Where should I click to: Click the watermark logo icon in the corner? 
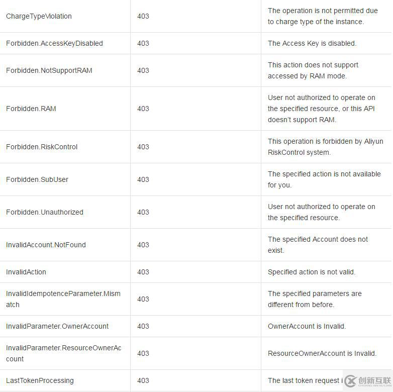pyautogui.click(x=351, y=381)
